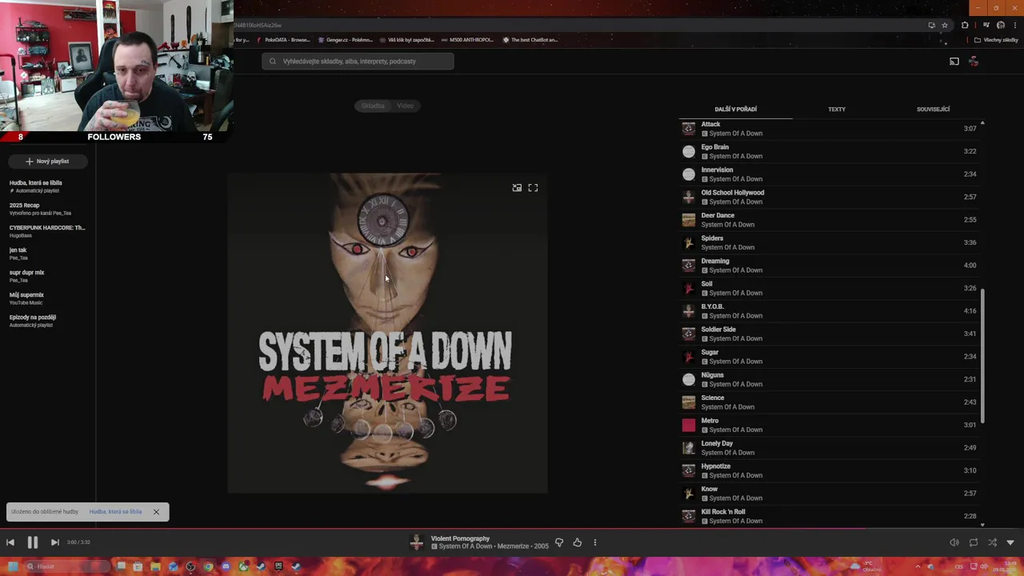Play Kill Rock 'n Roll from the queue
Screen dimensions: 1024x576
(x=830, y=516)
